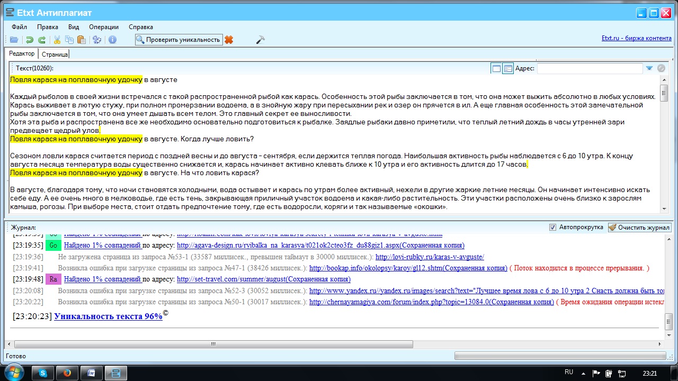Switch to single-pane window layout icon
The width and height of the screenshot is (678, 381).
tap(496, 68)
